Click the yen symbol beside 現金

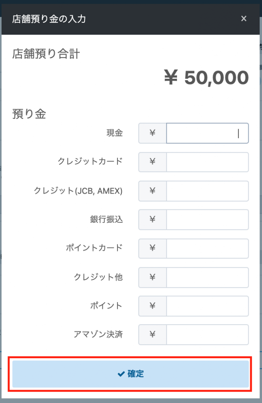click(x=152, y=133)
